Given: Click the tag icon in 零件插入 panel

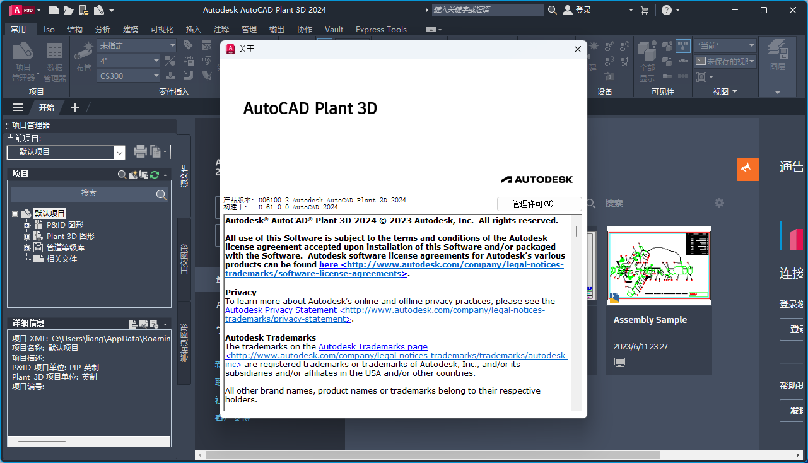Looking at the screenshot, I should coord(188,45).
